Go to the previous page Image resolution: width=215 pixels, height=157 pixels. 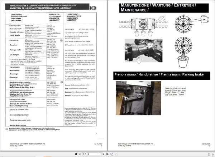80,154
